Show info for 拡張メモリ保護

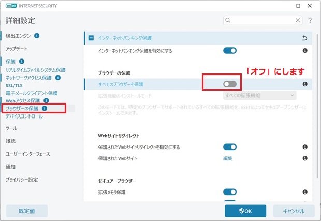click(x=305, y=192)
